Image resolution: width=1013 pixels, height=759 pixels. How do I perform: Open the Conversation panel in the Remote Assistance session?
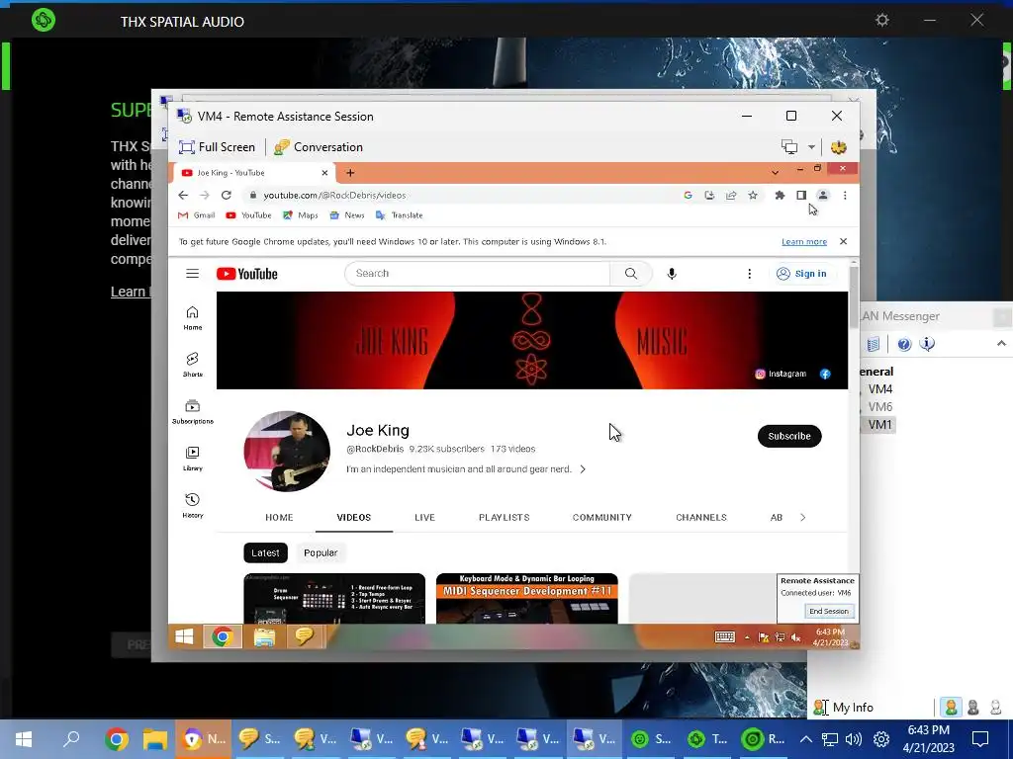318,147
